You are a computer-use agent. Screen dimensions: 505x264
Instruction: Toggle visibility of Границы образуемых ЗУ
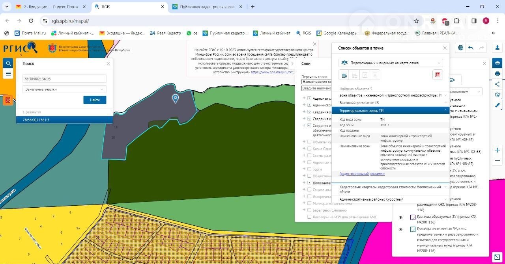coord(400,217)
